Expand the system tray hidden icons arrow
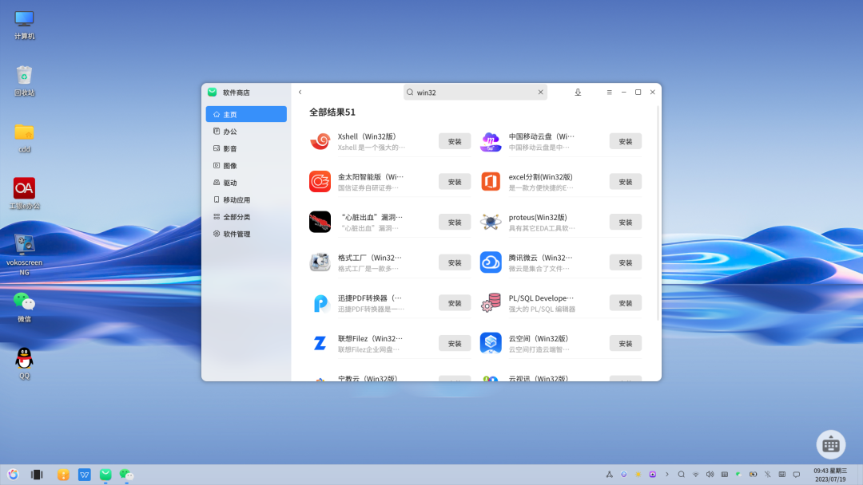This screenshot has height=485, width=863. pyautogui.click(x=667, y=475)
